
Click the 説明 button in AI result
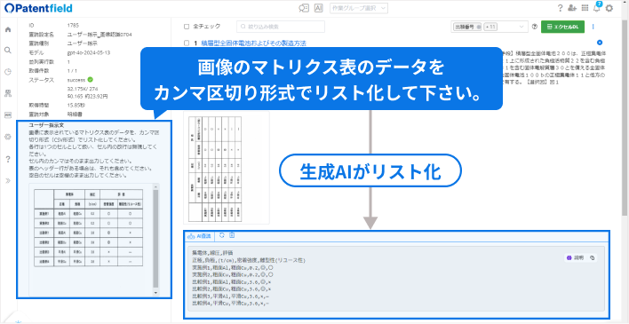point(575,257)
